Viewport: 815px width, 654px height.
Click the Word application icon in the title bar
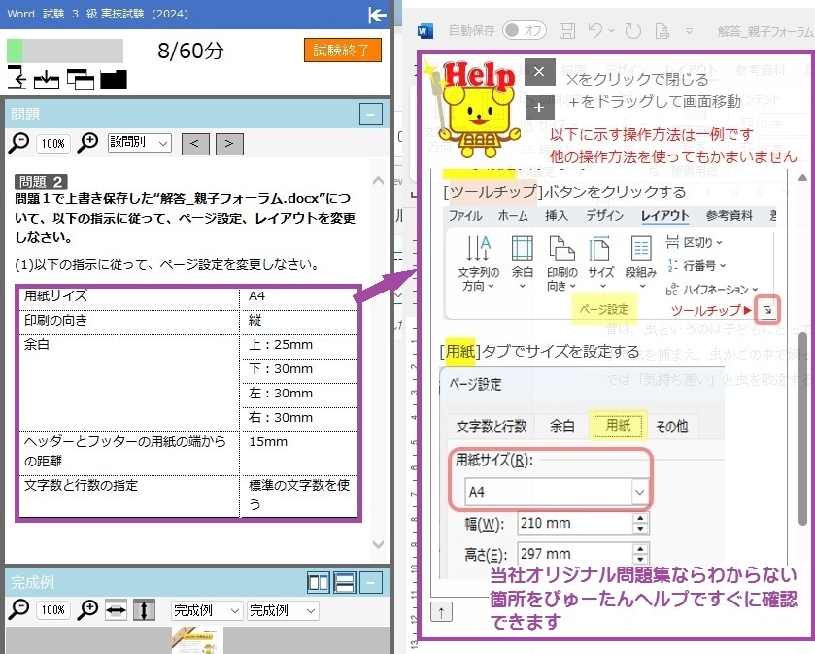(425, 31)
